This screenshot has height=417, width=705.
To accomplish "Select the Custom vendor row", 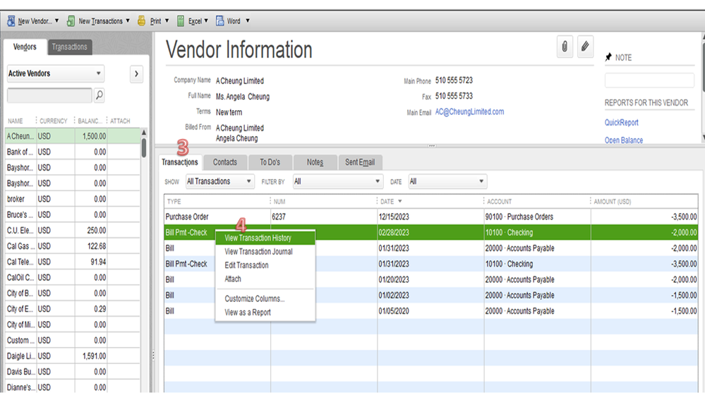I will point(73,340).
